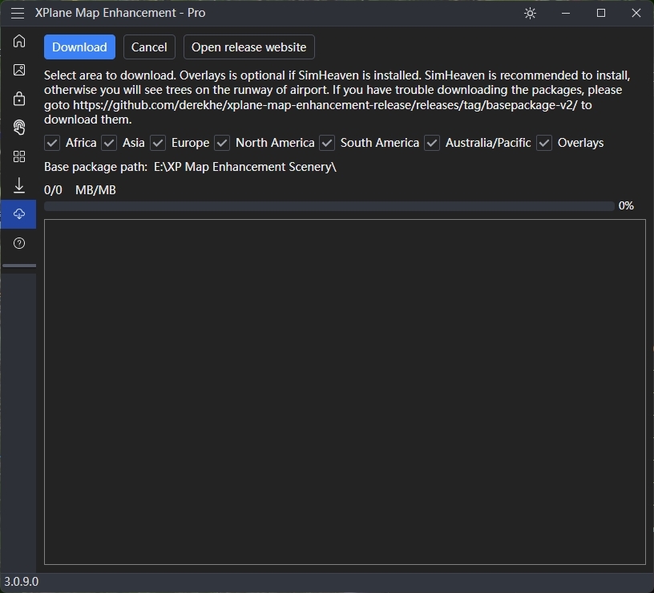The image size is (654, 593).
Task: Uncheck the Africa checkbox
Action: [x=52, y=143]
